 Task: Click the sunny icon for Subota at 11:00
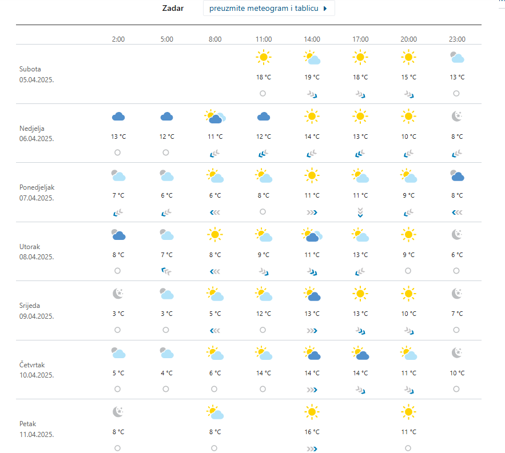(x=263, y=57)
